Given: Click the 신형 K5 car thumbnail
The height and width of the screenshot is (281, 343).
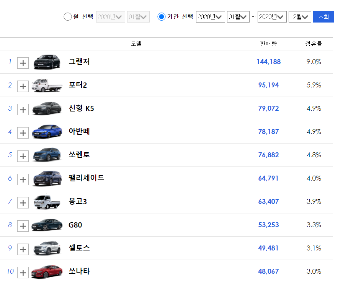Looking at the screenshot, I should [x=47, y=108].
